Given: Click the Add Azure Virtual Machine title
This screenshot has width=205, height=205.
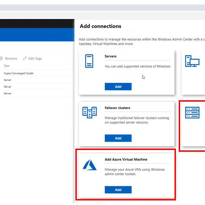Looking at the screenshot, I should pyautogui.click(x=126, y=159).
